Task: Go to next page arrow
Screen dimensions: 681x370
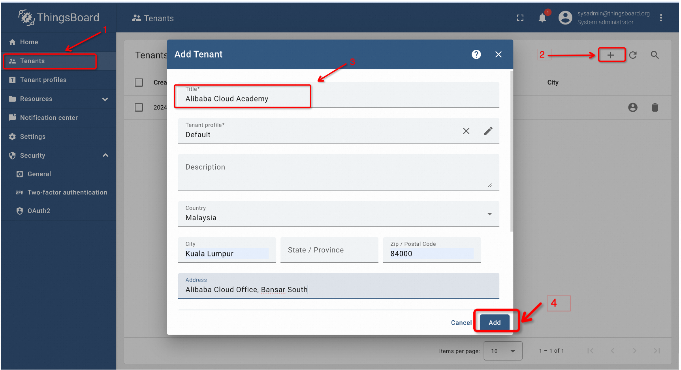Action: pyautogui.click(x=634, y=351)
